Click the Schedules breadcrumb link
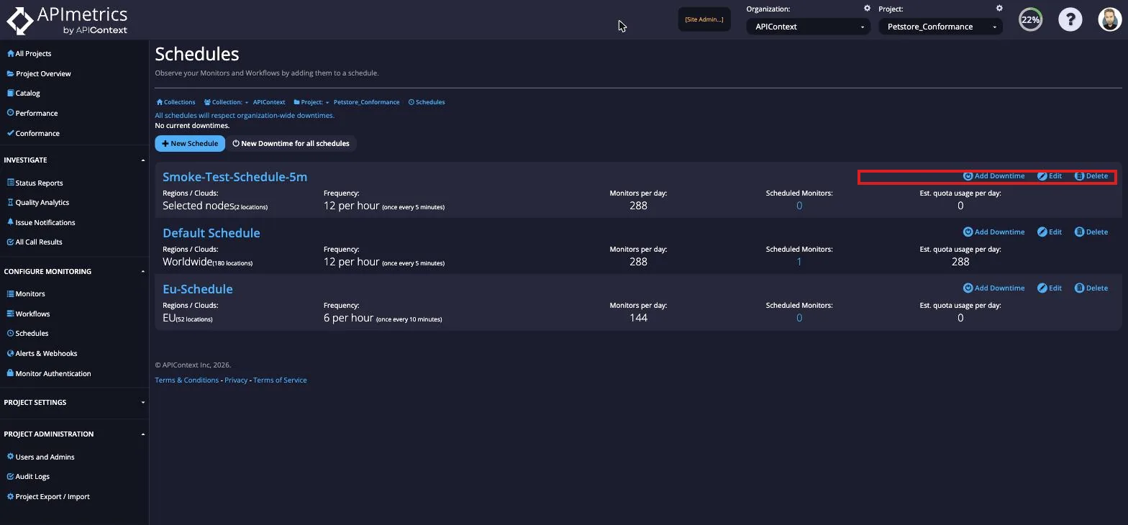Image resolution: width=1128 pixels, height=525 pixels. click(427, 102)
